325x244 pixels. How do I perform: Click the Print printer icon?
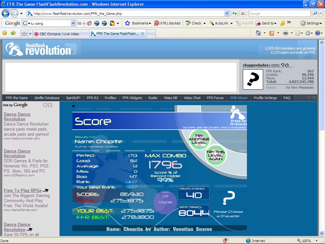(286, 33)
